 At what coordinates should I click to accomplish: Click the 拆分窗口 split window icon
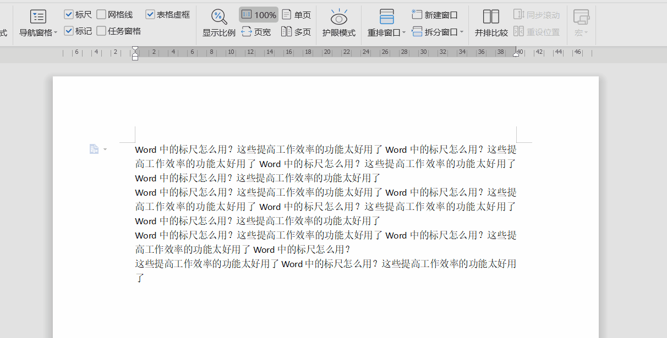click(x=418, y=32)
